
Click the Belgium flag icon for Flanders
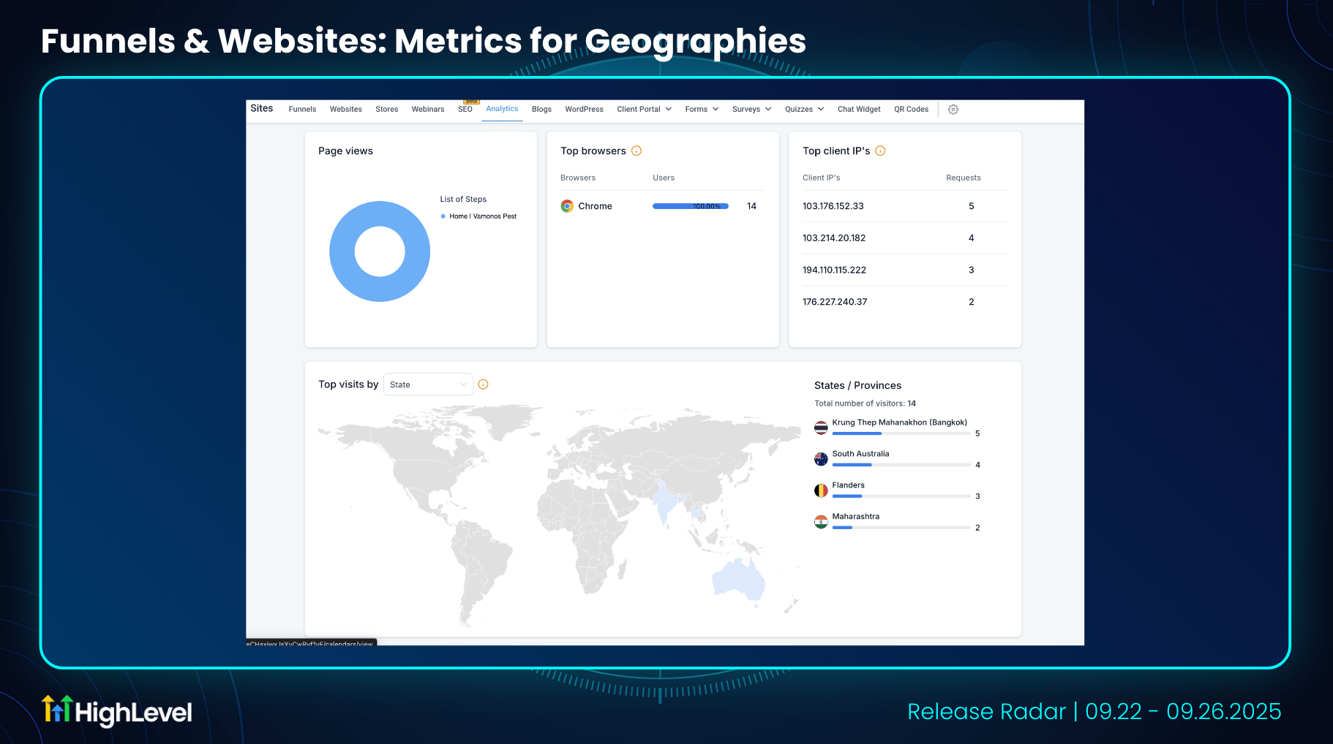[x=821, y=490]
